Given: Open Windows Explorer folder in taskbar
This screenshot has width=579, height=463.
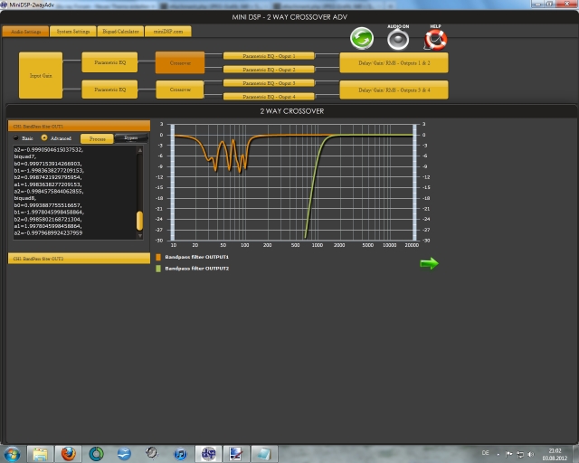Looking at the screenshot, I should coord(40,454).
